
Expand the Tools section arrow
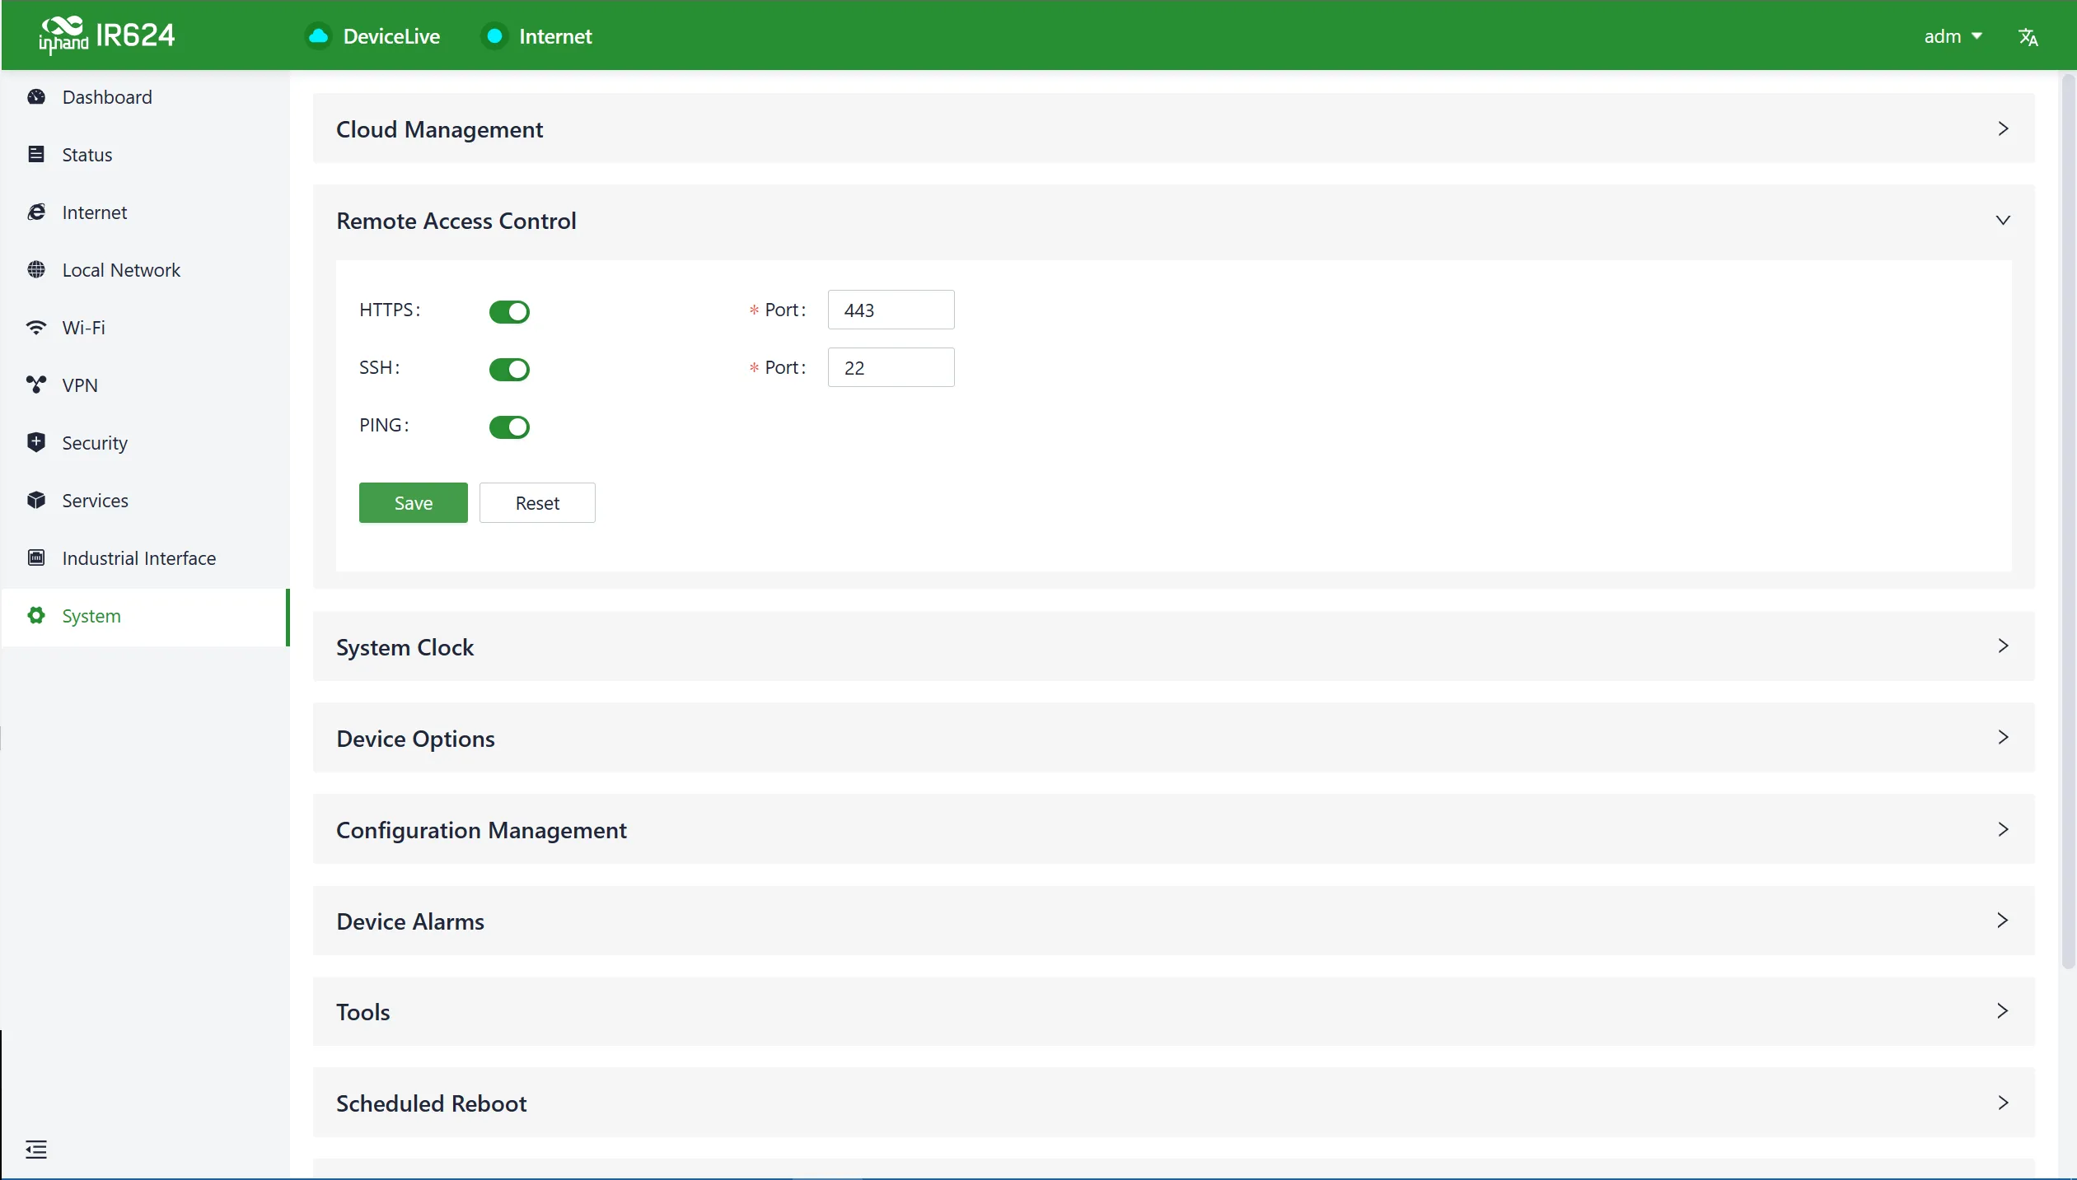pyautogui.click(x=2003, y=1011)
